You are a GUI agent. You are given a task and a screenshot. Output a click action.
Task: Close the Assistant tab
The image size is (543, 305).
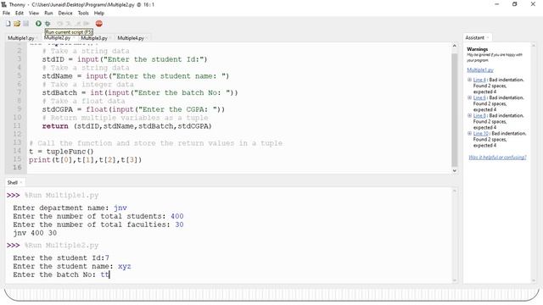tap(488, 37)
